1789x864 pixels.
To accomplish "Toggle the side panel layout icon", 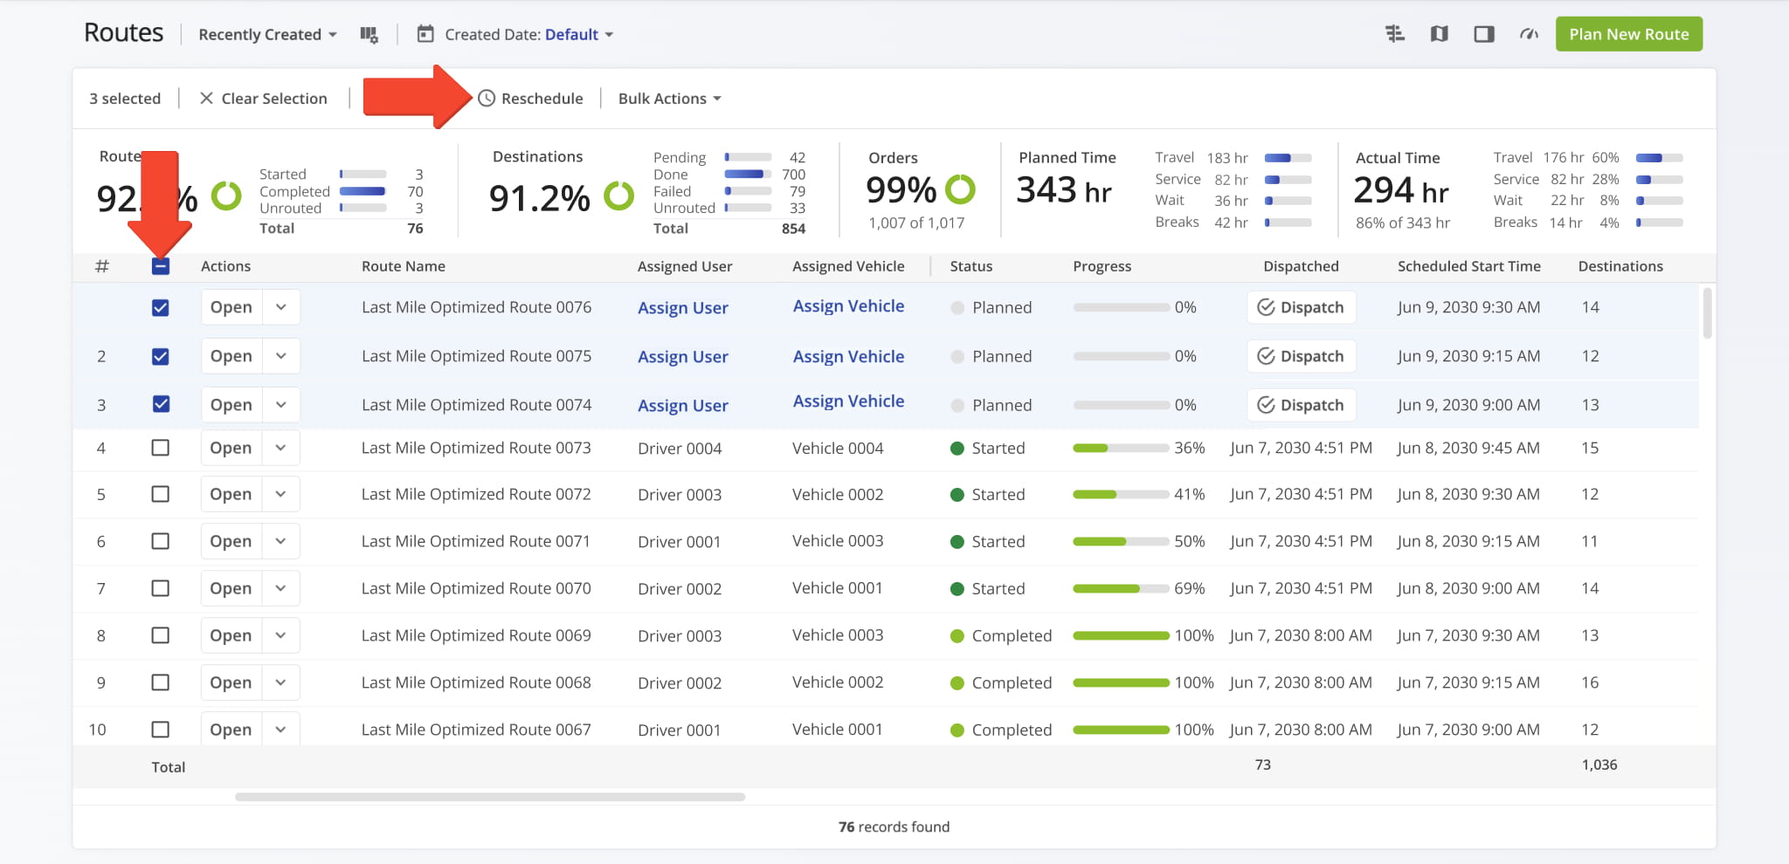I will tap(1484, 34).
